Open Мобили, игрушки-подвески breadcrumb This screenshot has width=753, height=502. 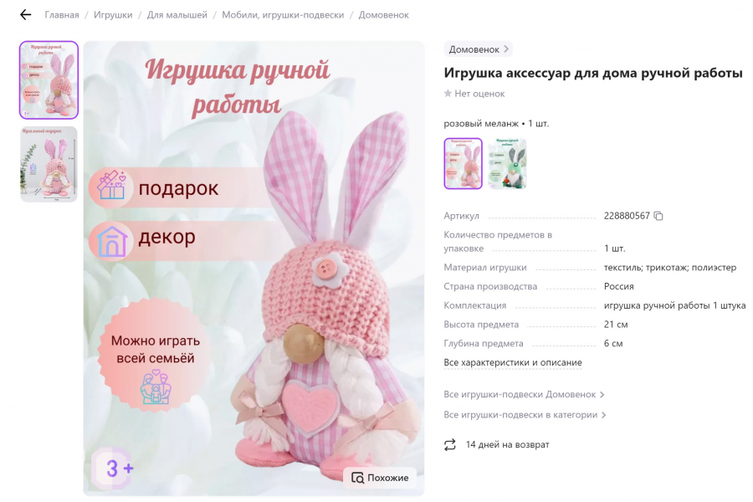coord(283,15)
